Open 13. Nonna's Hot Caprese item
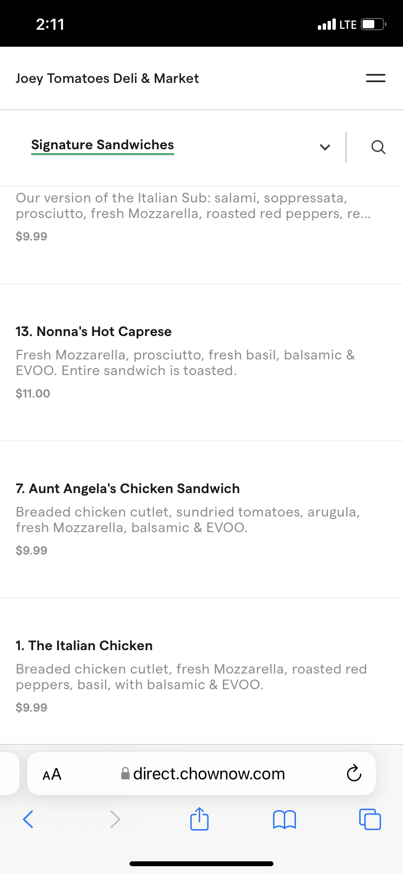This screenshot has width=403, height=874. (x=93, y=332)
